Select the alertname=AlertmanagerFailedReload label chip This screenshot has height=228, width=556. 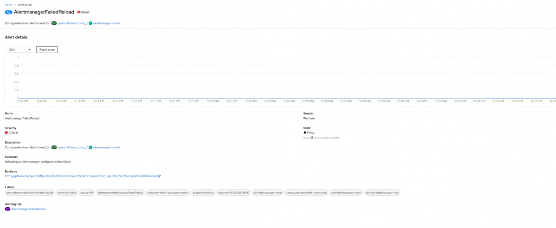click(x=120, y=192)
